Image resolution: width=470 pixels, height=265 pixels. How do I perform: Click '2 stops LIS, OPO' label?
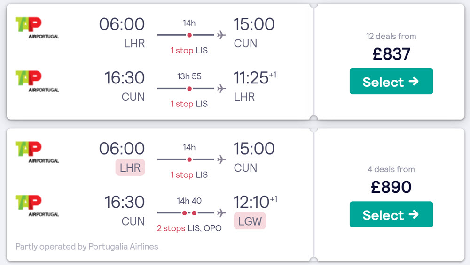[x=189, y=228]
